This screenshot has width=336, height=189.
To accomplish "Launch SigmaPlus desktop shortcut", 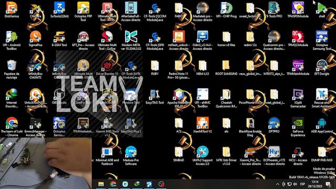I will tap(36, 37).
